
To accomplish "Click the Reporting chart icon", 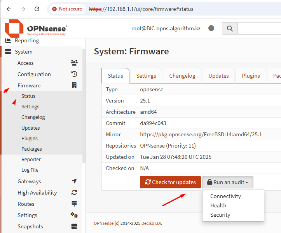I will (x=8, y=40).
